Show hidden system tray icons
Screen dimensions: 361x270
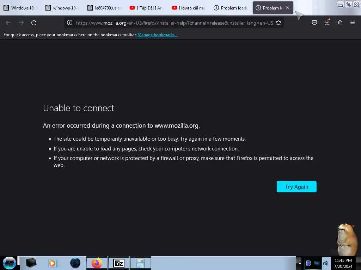pos(300,263)
